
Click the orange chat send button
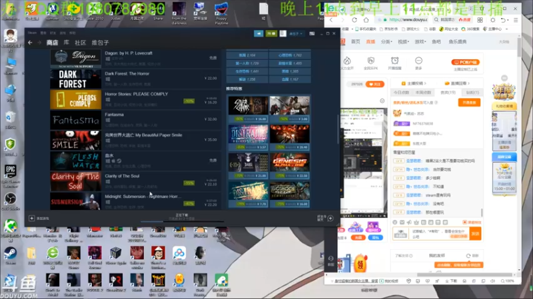pos(475,234)
